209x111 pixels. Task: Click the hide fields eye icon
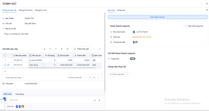coord(61,49)
